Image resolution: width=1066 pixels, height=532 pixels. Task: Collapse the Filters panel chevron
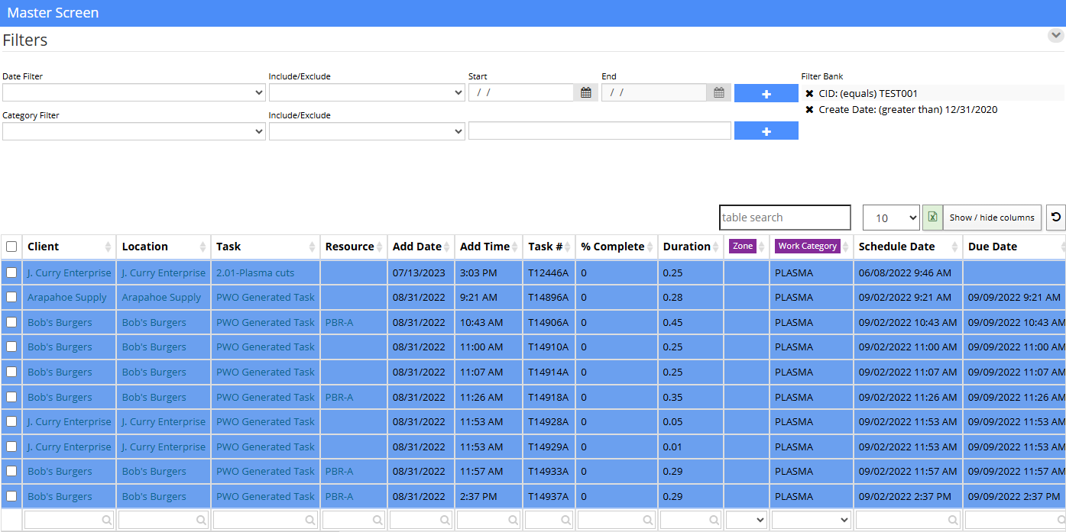(x=1056, y=35)
